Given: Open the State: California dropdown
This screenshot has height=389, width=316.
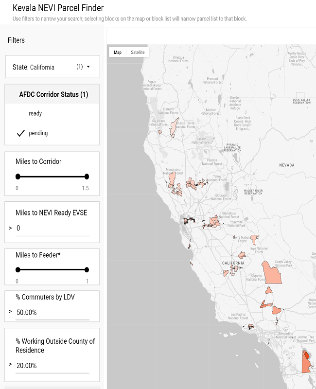Looking at the screenshot, I should (53, 67).
